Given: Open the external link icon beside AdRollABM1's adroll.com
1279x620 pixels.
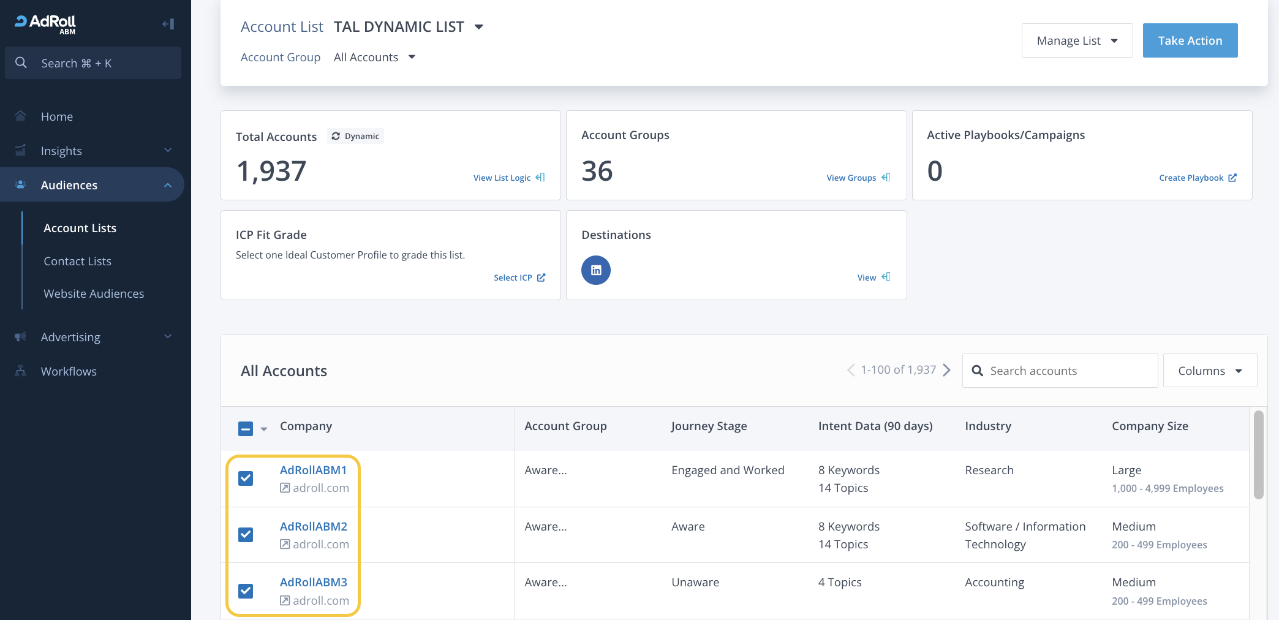Looking at the screenshot, I should (285, 488).
